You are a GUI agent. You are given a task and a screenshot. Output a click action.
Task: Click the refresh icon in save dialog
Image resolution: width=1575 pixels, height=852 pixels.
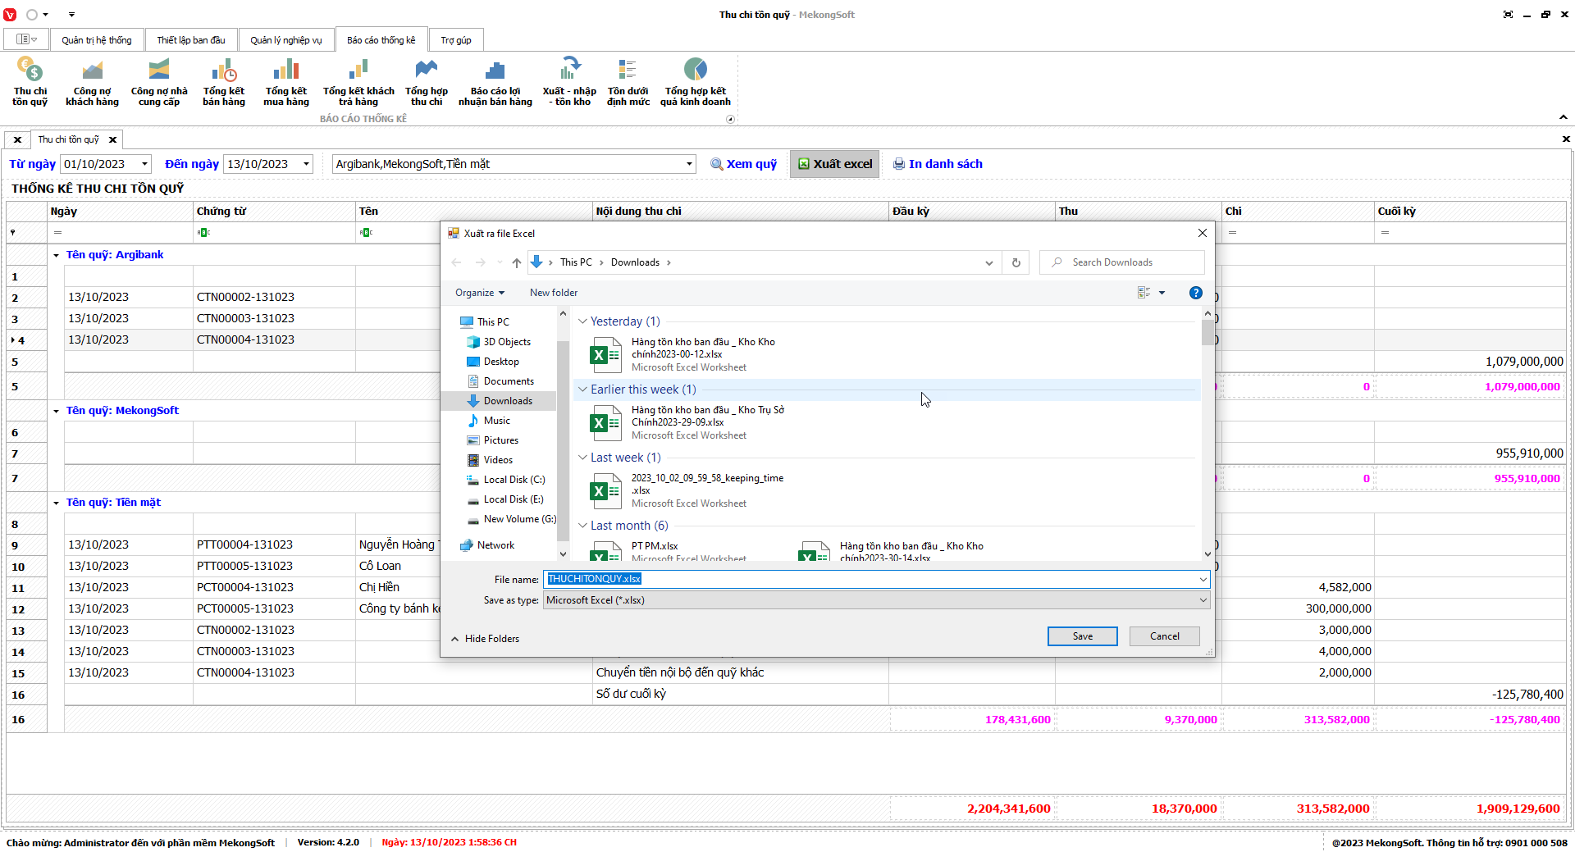click(1016, 262)
